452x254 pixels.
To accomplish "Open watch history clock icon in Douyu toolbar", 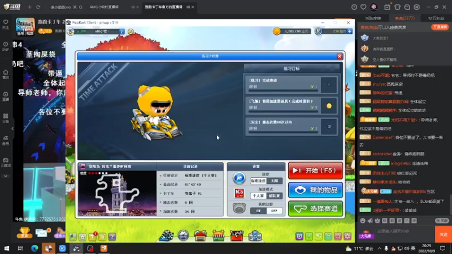I will point(354,7).
